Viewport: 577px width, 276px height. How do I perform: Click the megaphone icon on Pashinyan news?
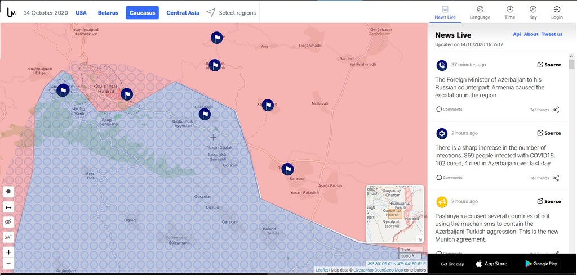tap(442, 202)
